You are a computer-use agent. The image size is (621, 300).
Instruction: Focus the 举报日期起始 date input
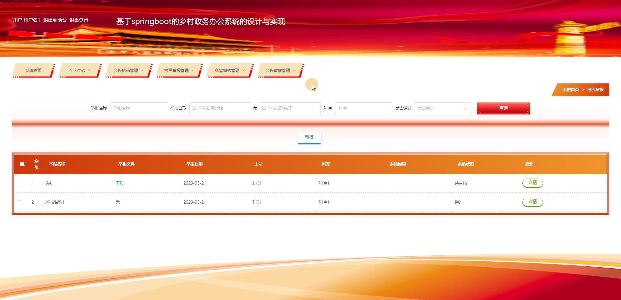(x=220, y=108)
